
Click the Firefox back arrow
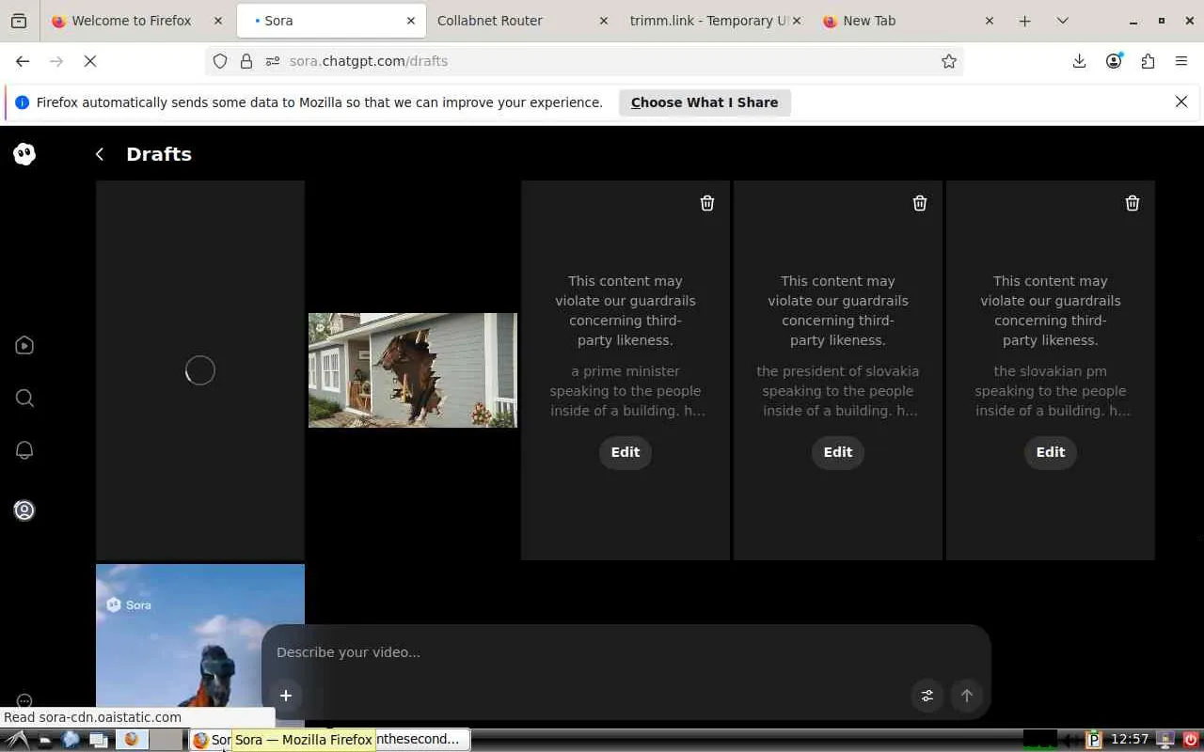[23, 61]
